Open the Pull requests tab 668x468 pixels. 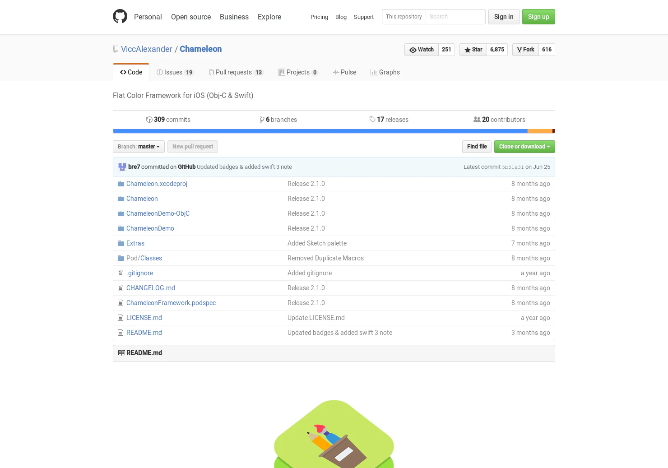[x=236, y=72]
